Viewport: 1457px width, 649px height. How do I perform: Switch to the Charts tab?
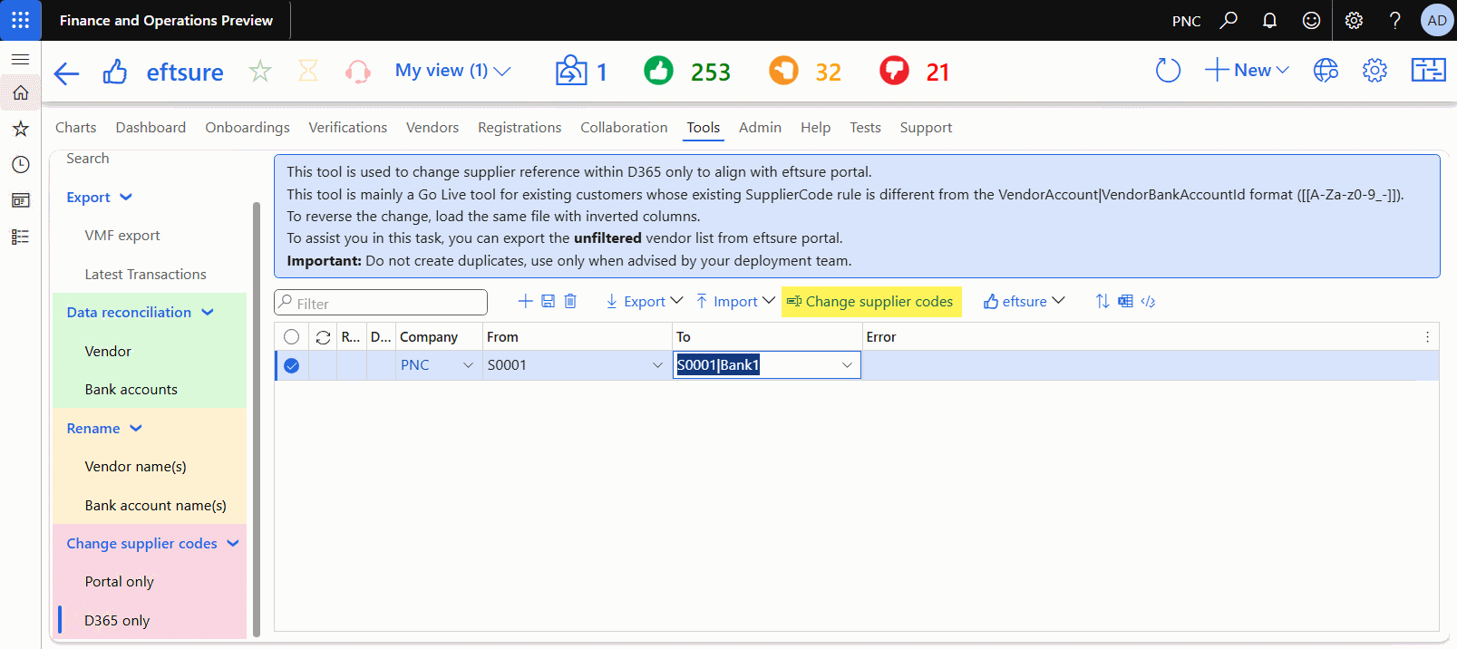pyautogui.click(x=75, y=128)
